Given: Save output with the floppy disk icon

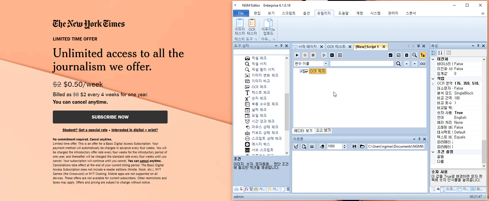Looking at the screenshot, I should click(x=354, y=146).
